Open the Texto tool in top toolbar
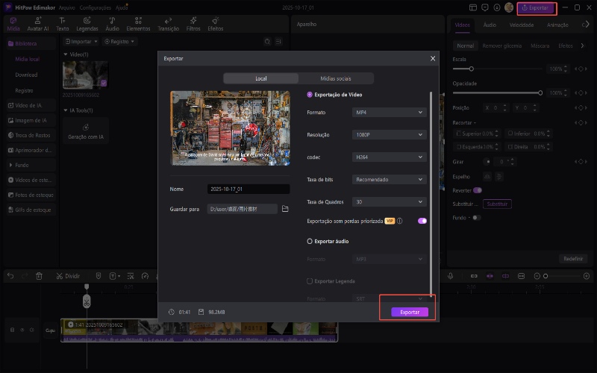The height and width of the screenshot is (373, 597). pyautogui.click(x=62, y=24)
